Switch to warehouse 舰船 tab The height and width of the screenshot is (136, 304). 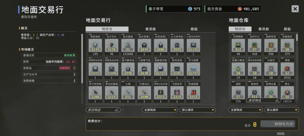tap(287, 29)
